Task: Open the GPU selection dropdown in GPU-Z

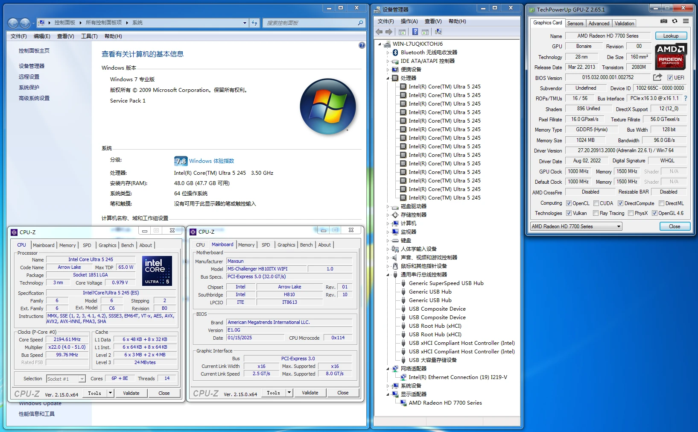Action: (x=576, y=226)
